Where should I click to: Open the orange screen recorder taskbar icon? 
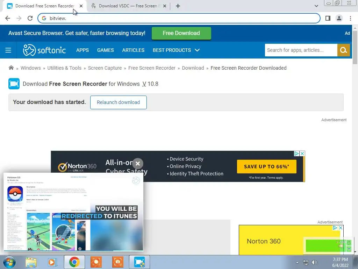96,262
